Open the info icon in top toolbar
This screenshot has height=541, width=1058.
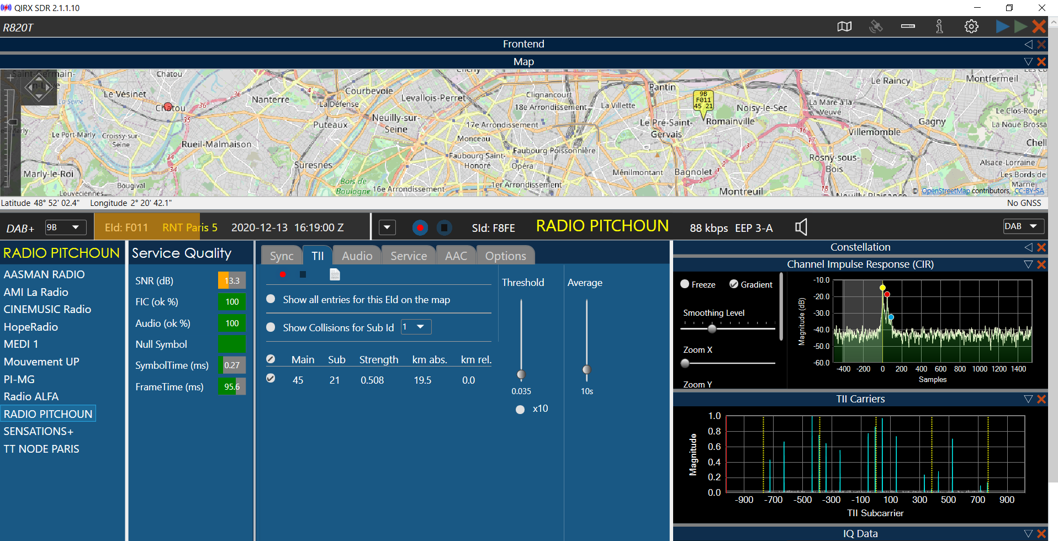click(x=939, y=26)
